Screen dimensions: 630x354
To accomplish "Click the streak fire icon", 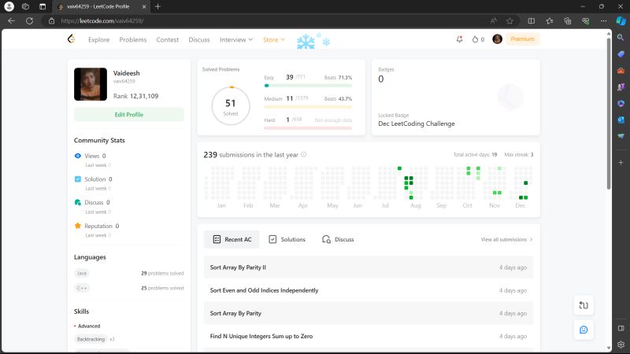I will tap(475, 39).
